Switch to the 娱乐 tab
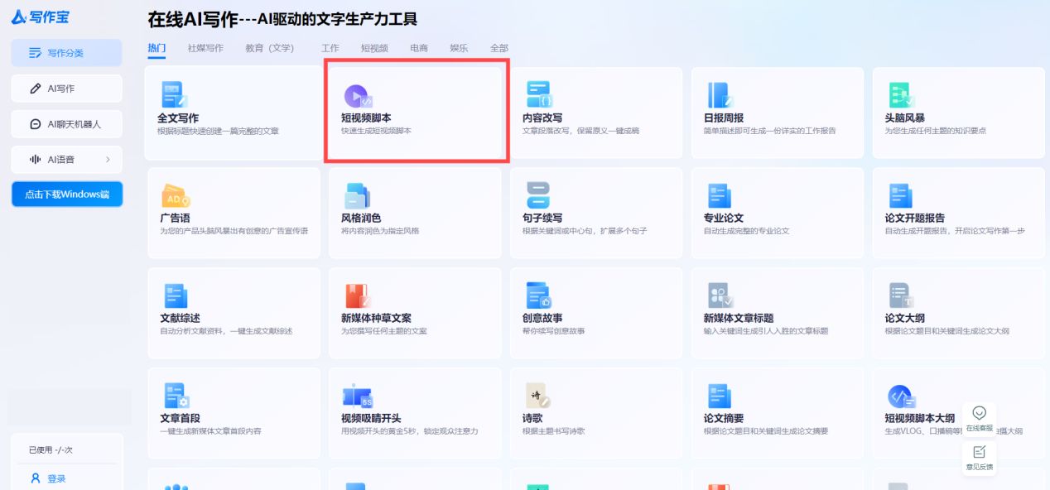This screenshot has height=490, width=1050. click(x=459, y=48)
